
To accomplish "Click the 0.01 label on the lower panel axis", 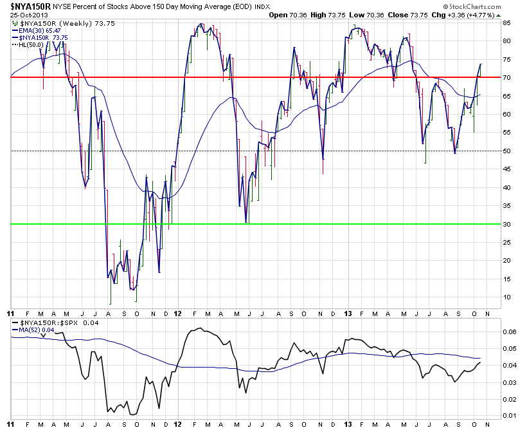I will (510, 416).
